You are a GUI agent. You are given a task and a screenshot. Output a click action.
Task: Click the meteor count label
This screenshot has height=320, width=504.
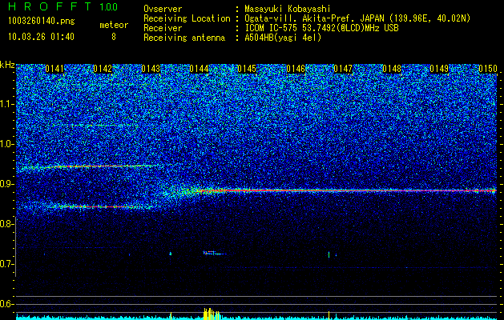(114, 25)
